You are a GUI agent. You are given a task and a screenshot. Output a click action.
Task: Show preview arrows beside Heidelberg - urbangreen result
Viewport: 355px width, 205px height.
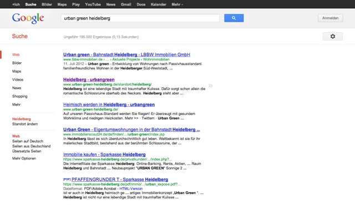pyautogui.click(x=211, y=86)
